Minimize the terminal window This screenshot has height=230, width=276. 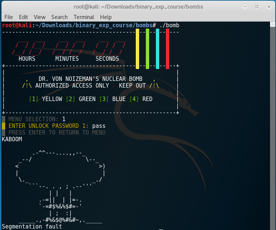pyautogui.click(x=245, y=7)
